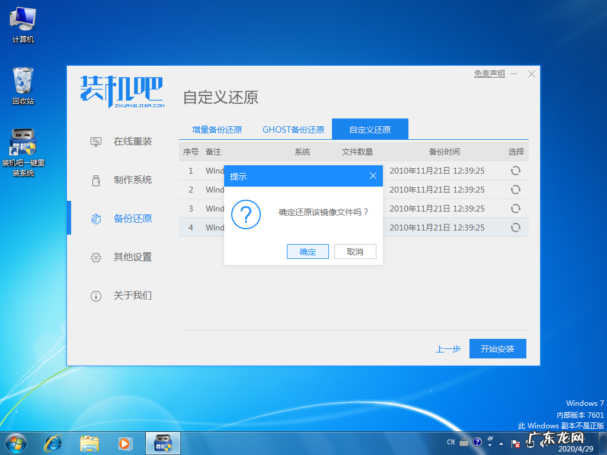Open the CH language indicator
The height and width of the screenshot is (455, 607).
[451, 442]
